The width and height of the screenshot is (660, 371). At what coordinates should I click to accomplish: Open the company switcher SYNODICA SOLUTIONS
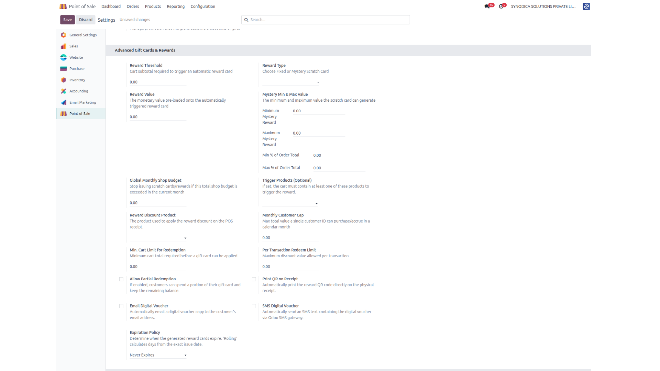(x=543, y=7)
